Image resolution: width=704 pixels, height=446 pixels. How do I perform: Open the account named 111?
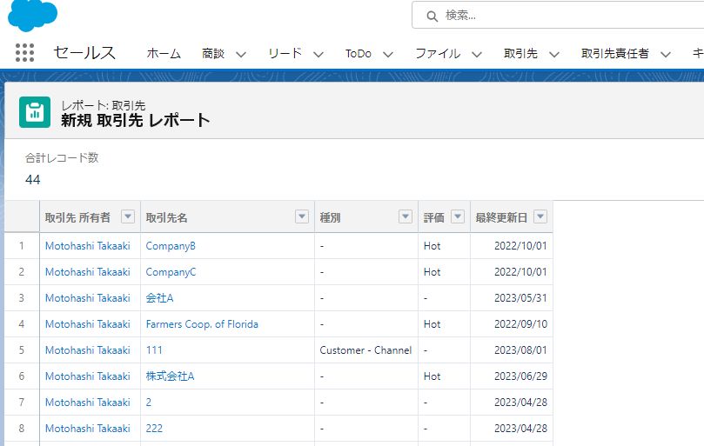pos(154,350)
